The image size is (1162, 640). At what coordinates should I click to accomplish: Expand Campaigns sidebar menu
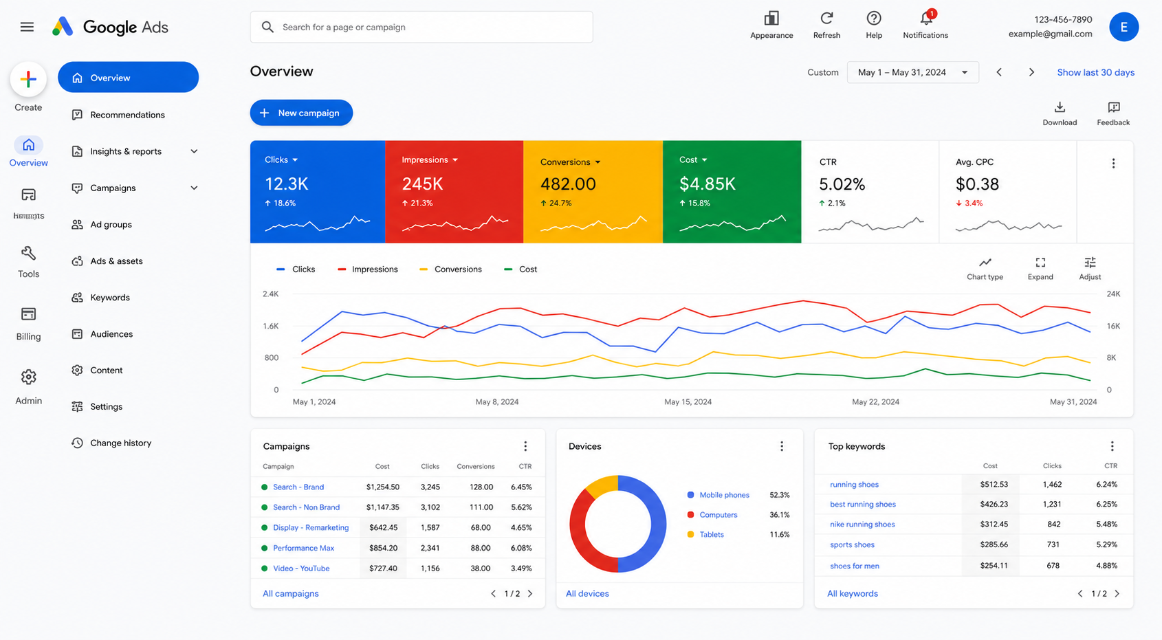coord(194,188)
